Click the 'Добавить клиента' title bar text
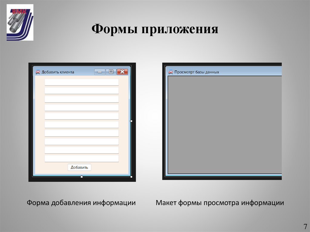The width and height of the screenshot is (310, 232). tap(58, 72)
